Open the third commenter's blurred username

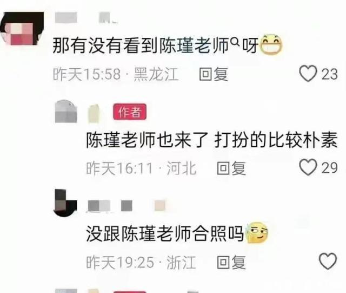[x=127, y=206]
